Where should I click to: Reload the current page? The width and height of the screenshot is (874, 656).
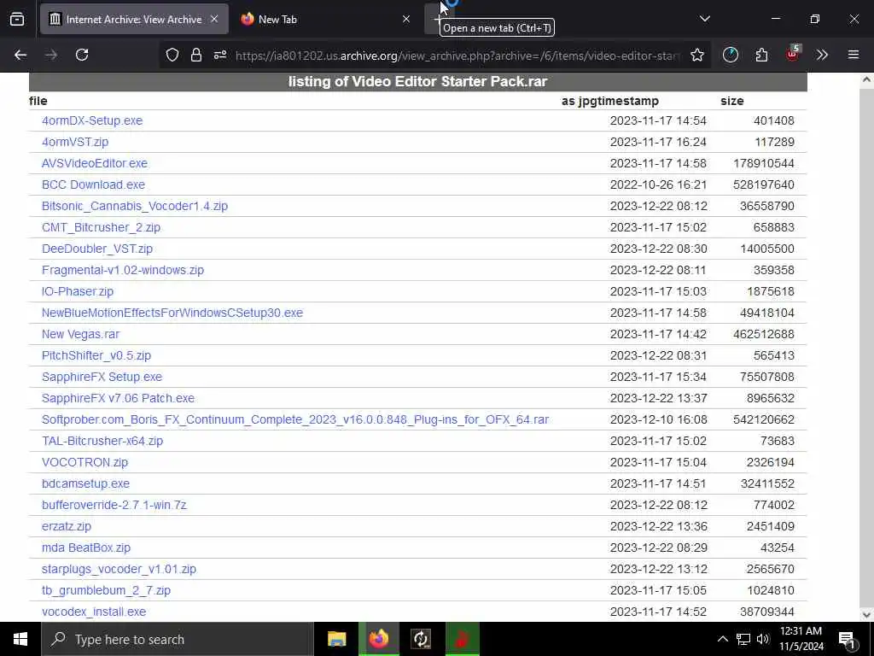coord(82,55)
